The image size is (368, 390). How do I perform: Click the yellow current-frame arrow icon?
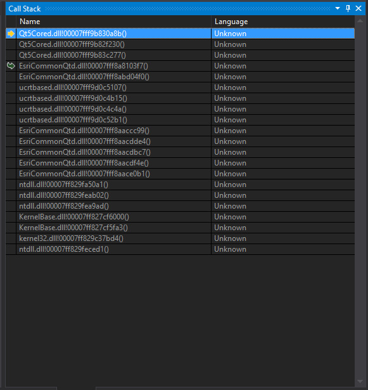point(11,34)
